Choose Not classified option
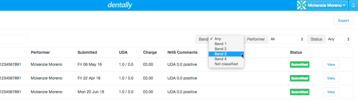Viewport: 358px width, 100px height. [x=226, y=64]
